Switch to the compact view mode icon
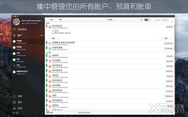188x117 pixels. click(149, 20)
